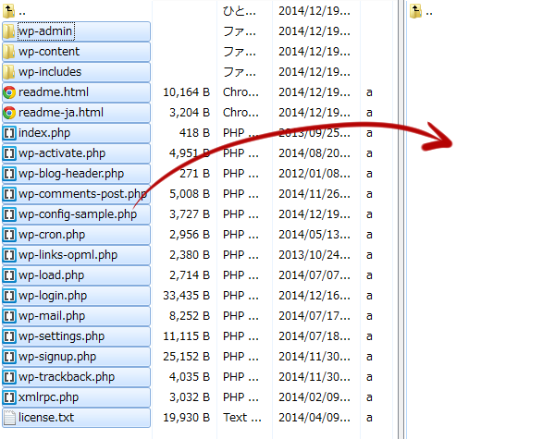Click the 2012/01/08 date cell
The image size is (555, 439).
pos(314,174)
